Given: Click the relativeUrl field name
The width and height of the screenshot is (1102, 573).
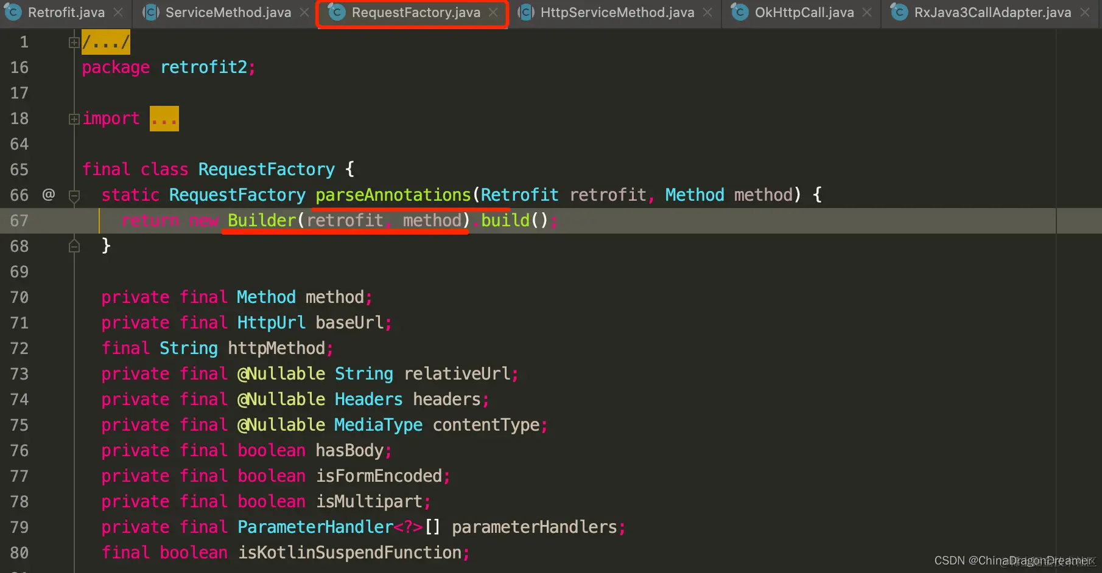Looking at the screenshot, I should [457, 373].
